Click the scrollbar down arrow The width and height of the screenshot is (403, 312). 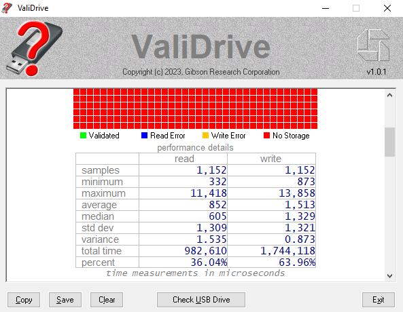click(389, 276)
